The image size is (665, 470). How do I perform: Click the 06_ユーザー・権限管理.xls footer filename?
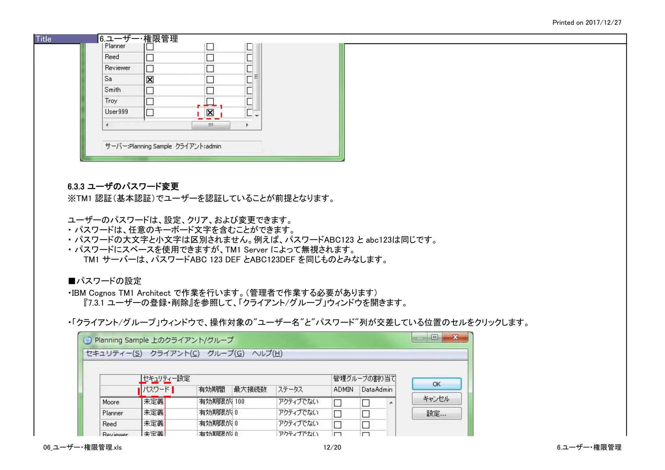click(x=82, y=447)
